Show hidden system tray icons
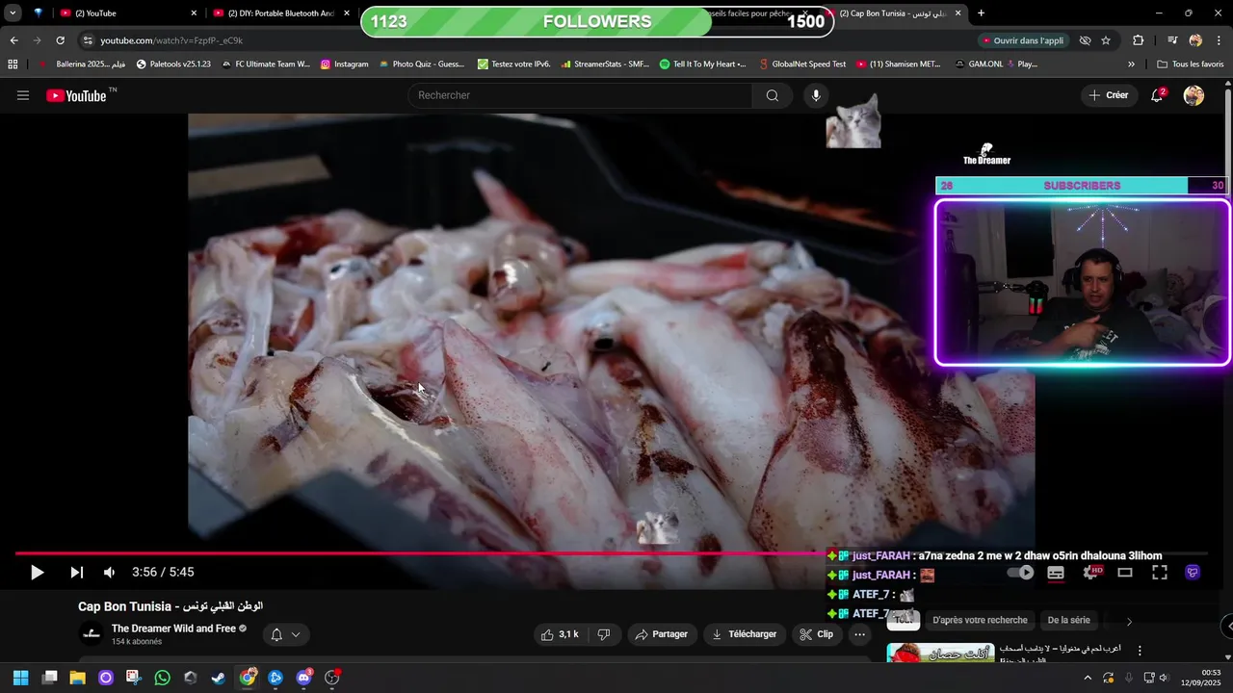1233x693 pixels. click(x=1088, y=678)
